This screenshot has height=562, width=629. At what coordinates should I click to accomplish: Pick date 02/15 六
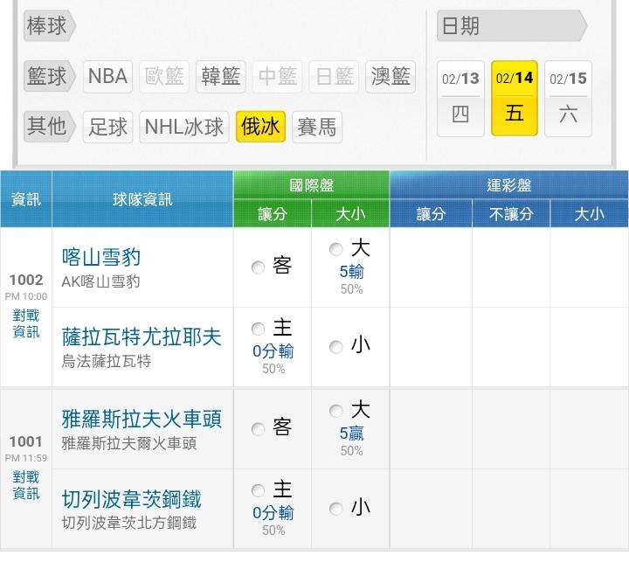[568, 98]
